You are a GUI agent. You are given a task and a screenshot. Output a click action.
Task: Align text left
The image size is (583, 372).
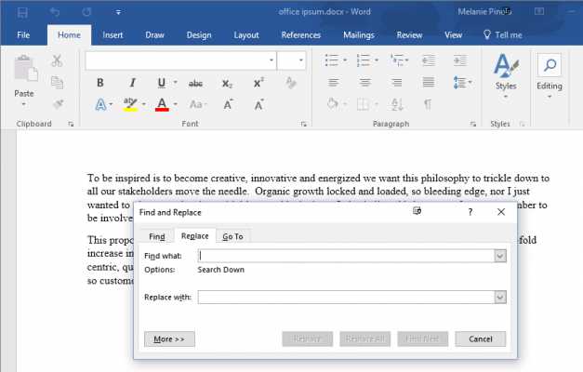(333, 82)
